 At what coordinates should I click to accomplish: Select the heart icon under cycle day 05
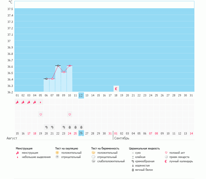pyautogui.click(x=41, y=114)
